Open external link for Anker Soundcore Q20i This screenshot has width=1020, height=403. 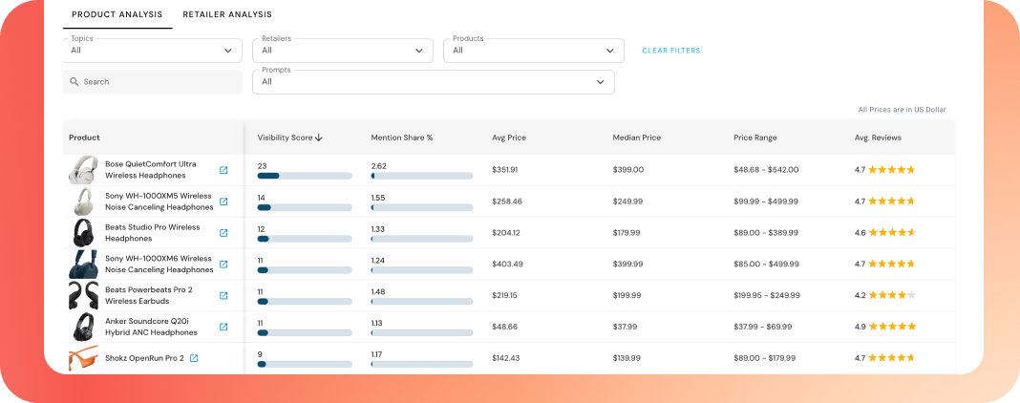click(223, 327)
